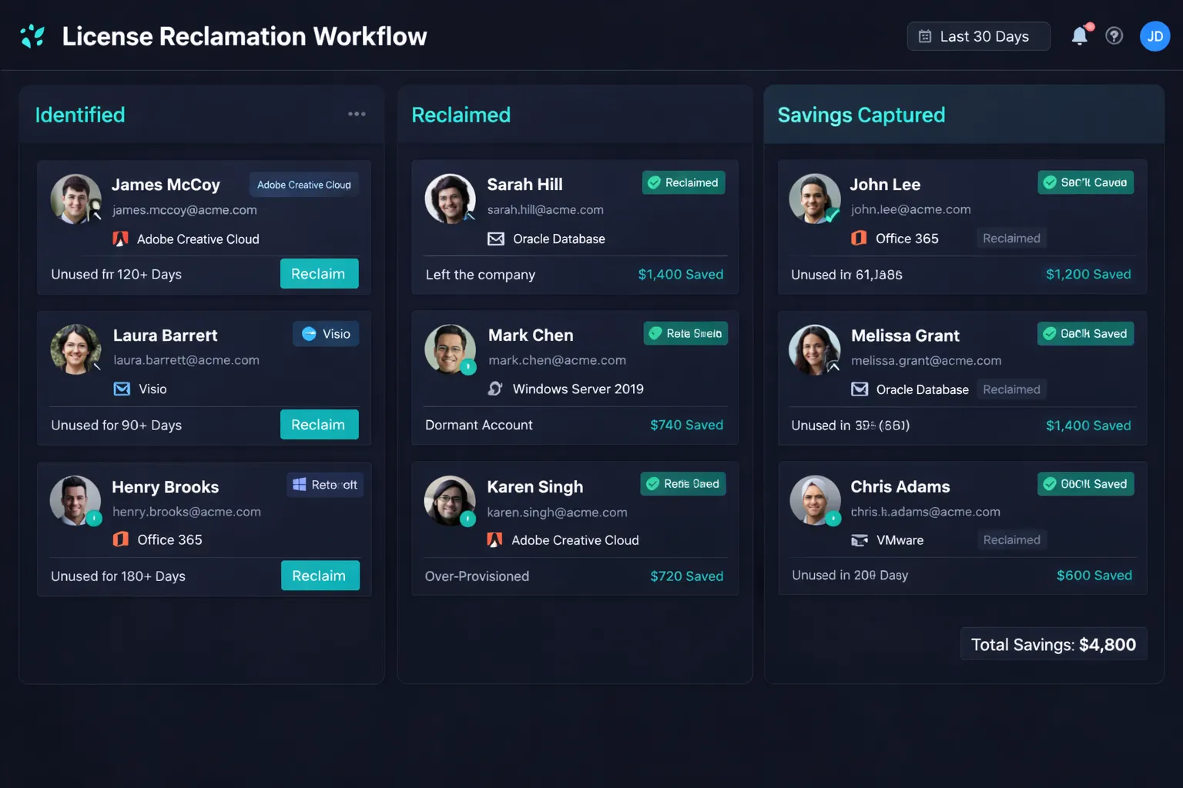Open the help question mark icon
1183x788 pixels.
(1114, 36)
